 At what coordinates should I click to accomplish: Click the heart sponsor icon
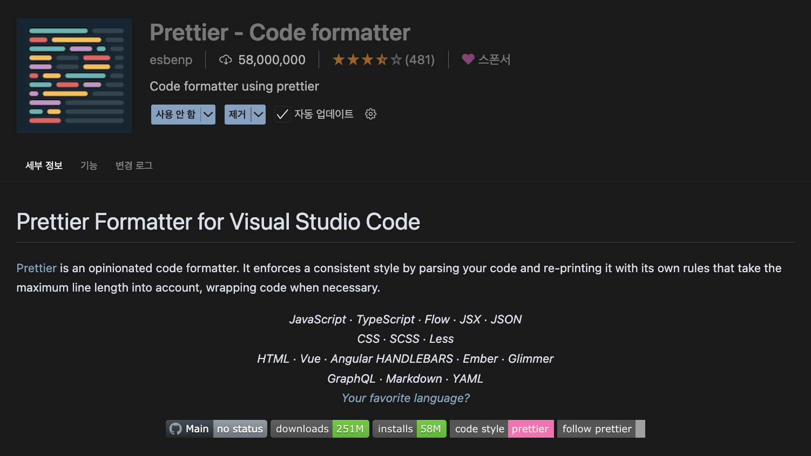point(468,59)
